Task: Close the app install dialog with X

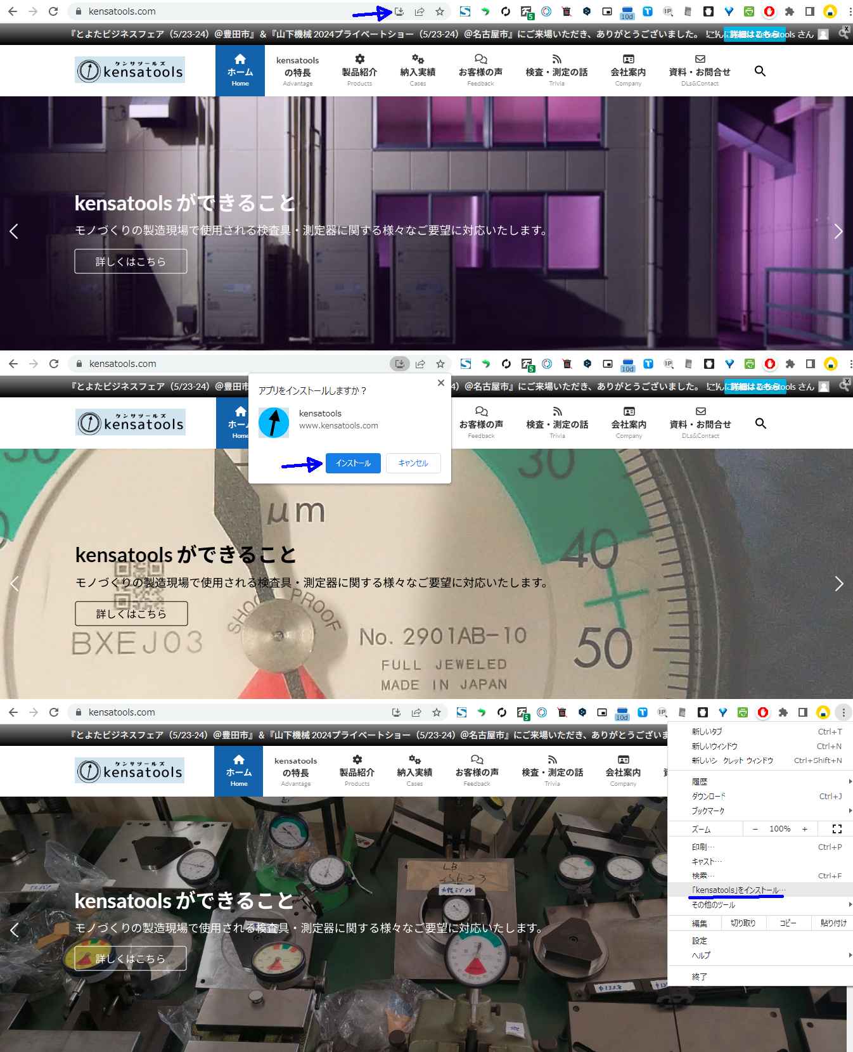Action: 441,383
